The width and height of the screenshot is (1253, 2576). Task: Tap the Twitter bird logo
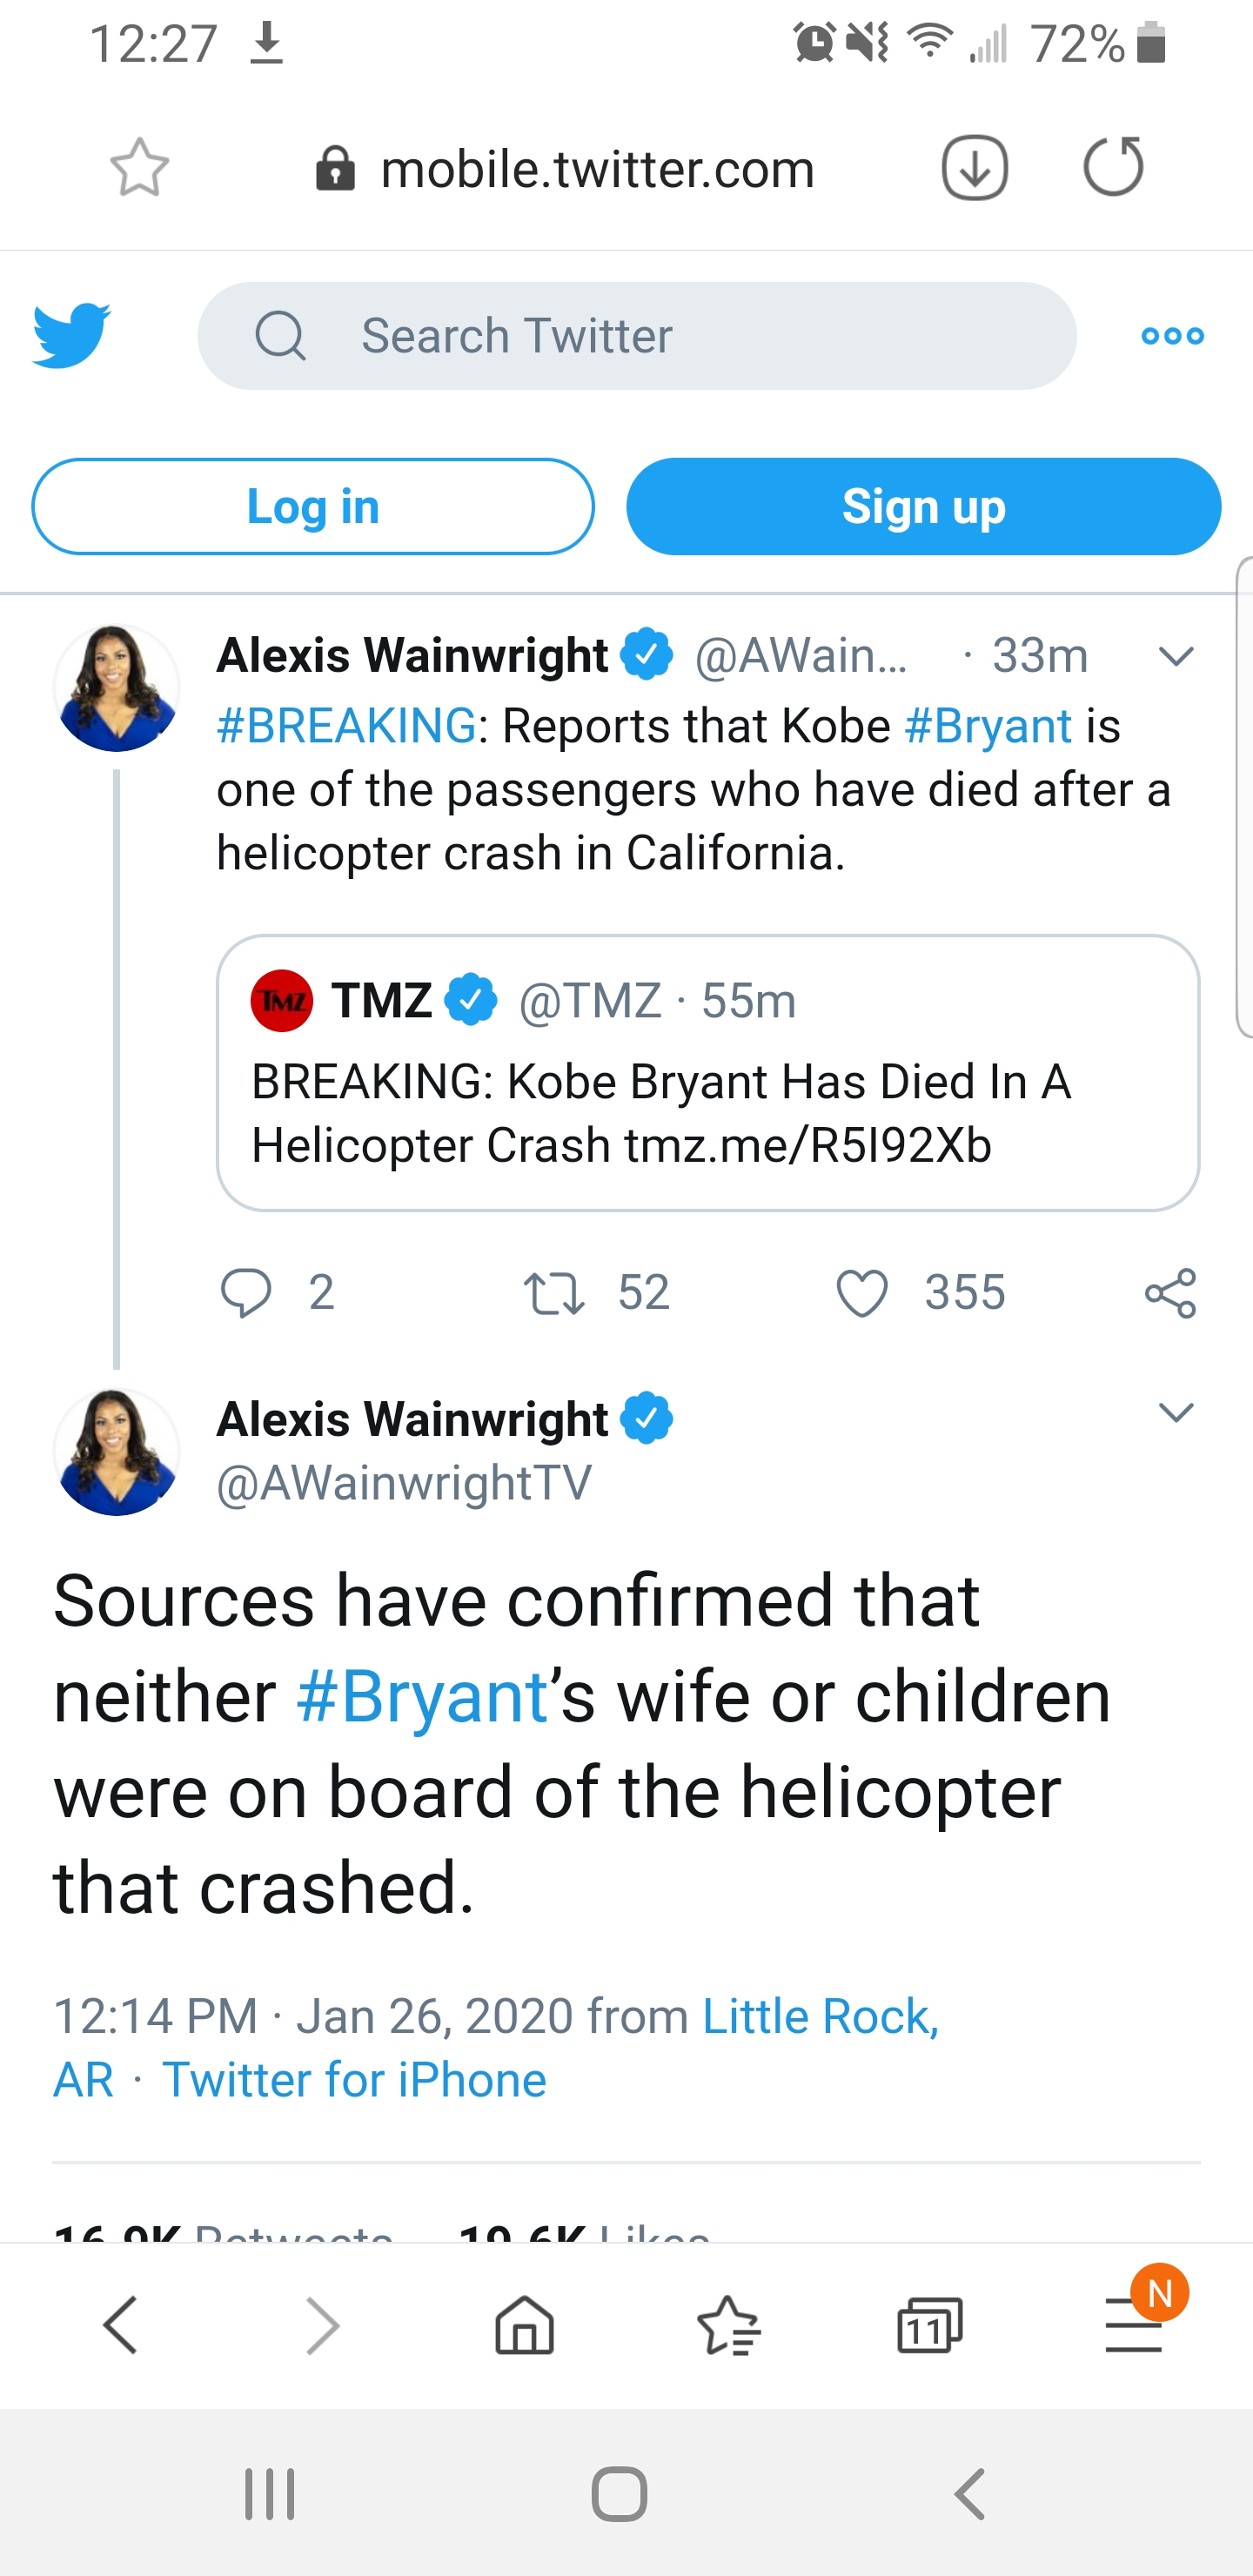click(71, 335)
